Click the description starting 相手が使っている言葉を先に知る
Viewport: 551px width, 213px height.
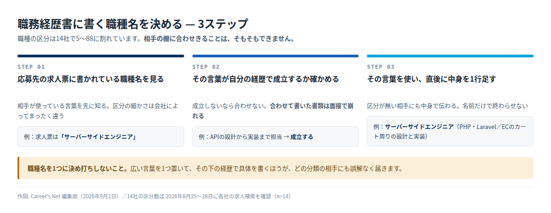tap(97, 111)
